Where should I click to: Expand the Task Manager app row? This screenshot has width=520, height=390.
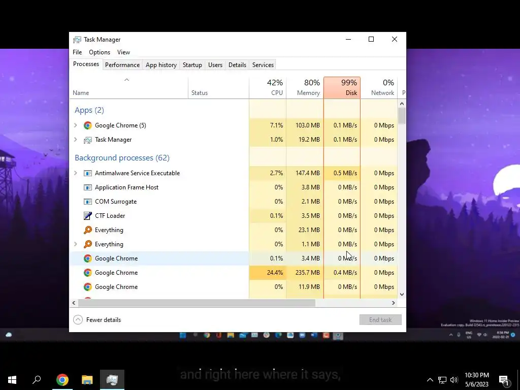(x=76, y=140)
